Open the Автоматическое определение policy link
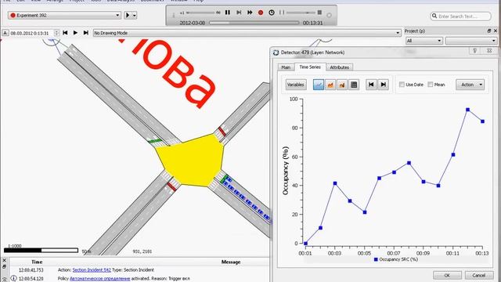The height and width of the screenshot is (282, 501). coord(99,279)
